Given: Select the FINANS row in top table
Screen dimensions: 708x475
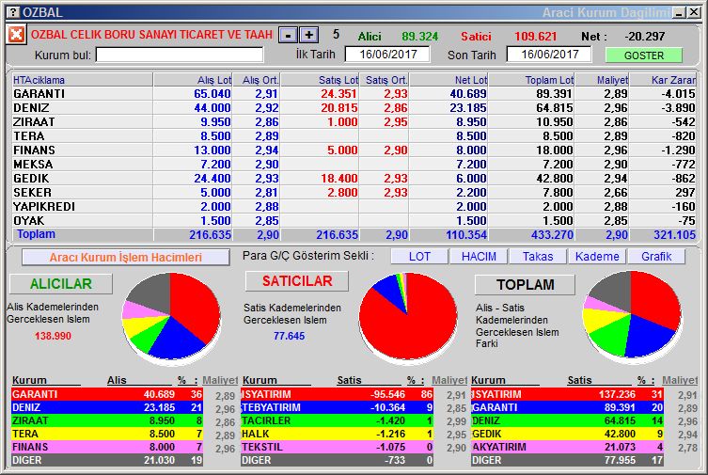Looking at the screenshot, I should click(354, 150).
